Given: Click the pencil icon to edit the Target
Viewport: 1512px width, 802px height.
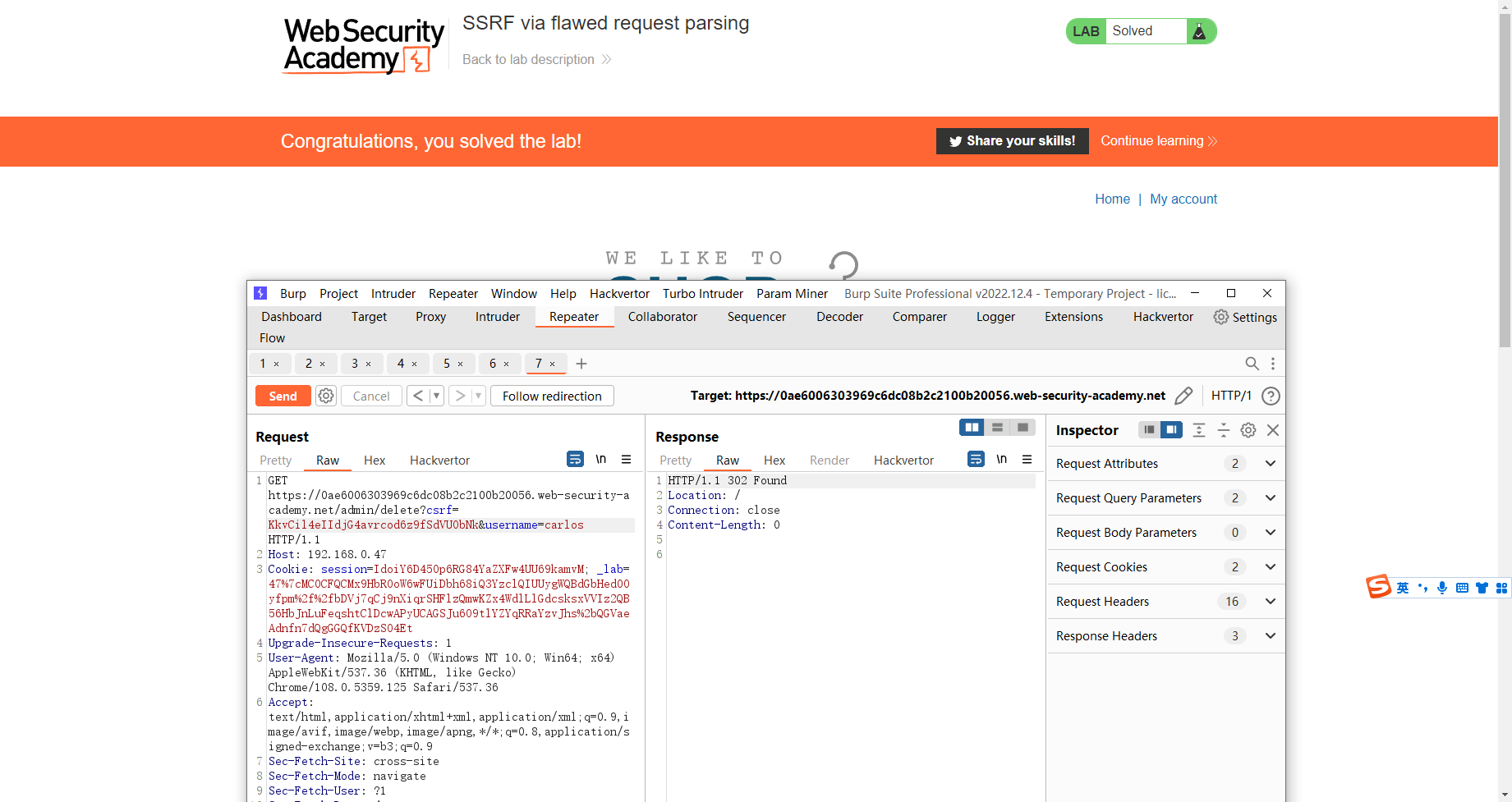Looking at the screenshot, I should 1183,395.
